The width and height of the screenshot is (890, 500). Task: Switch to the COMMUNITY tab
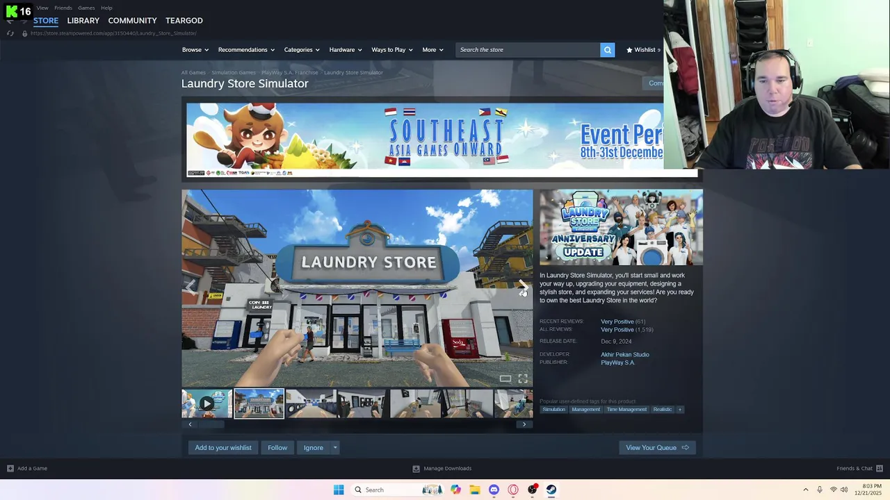132,21
